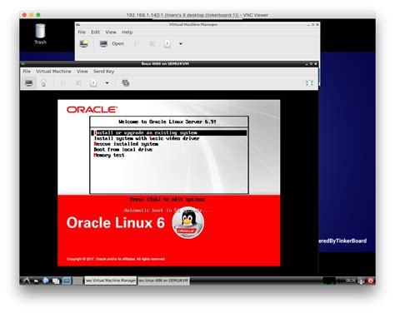The image size is (395, 313).
Task: Click the file manager launcher in the taskbar
Action: coord(36,281)
